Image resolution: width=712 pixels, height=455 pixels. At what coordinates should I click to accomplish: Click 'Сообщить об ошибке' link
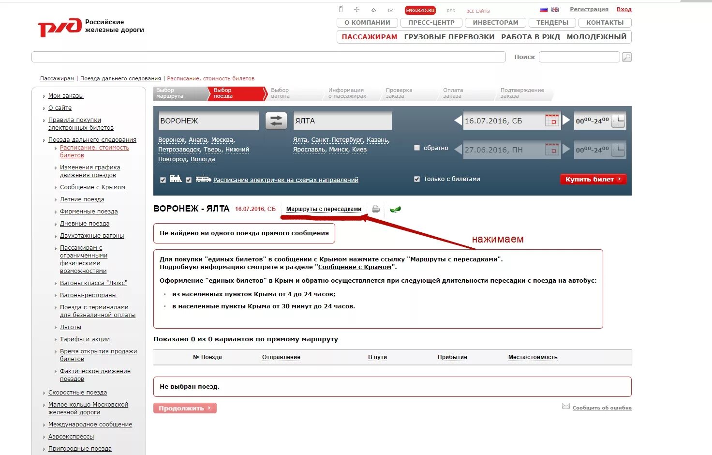[x=602, y=408]
